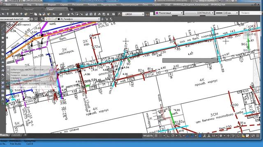The height and width of the screenshot is (147, 263).
Task: Click the Plot (print) toolbar icon
Action: (13, 14)
